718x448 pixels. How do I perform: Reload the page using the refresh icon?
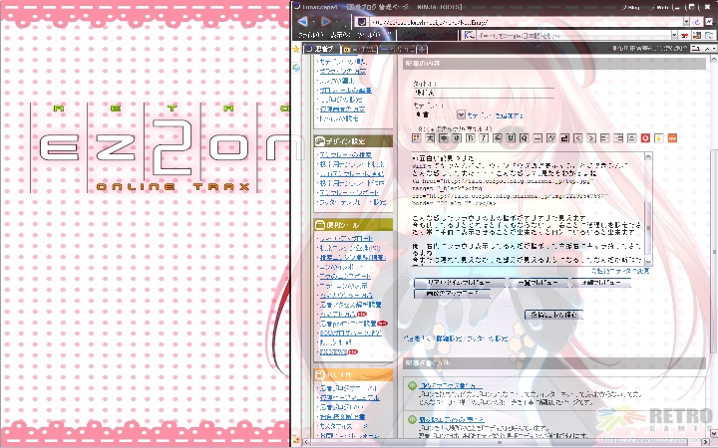(697, 22)
